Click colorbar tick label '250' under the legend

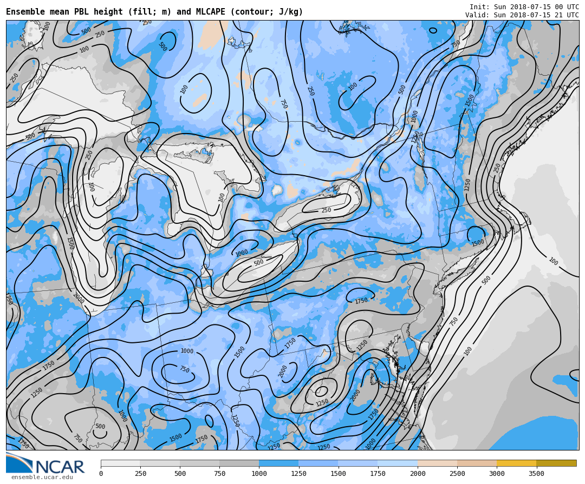tap(140, 474)
